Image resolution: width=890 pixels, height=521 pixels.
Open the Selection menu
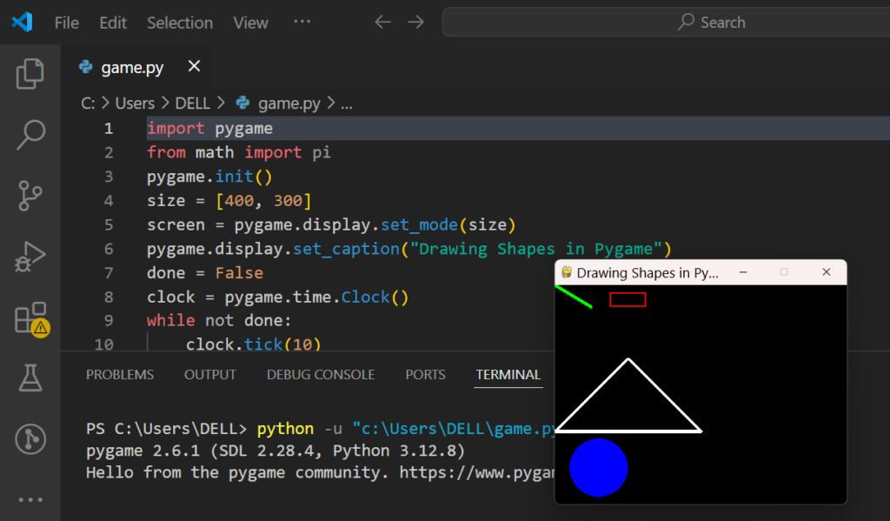[x=180, y=23]
